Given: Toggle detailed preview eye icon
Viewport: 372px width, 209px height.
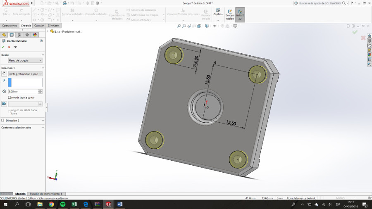Looking at the screenshot, I should (15, 47).
